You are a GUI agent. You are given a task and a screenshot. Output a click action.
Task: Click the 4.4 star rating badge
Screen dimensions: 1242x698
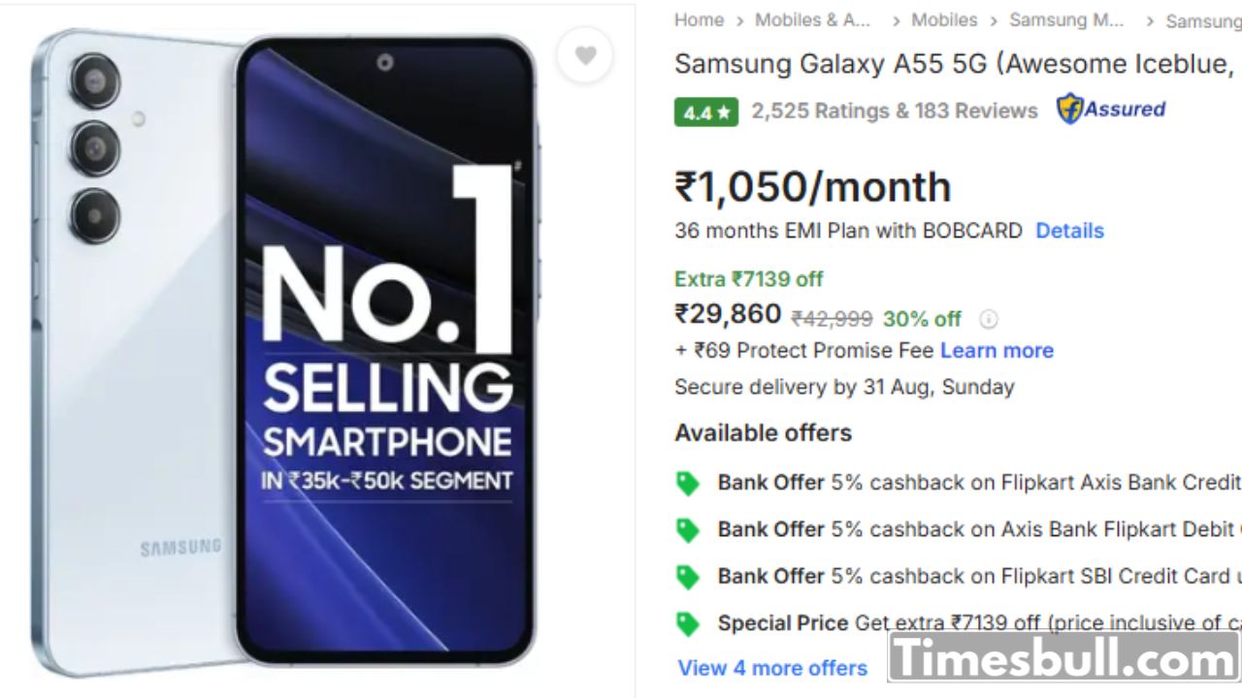point(706,112)
